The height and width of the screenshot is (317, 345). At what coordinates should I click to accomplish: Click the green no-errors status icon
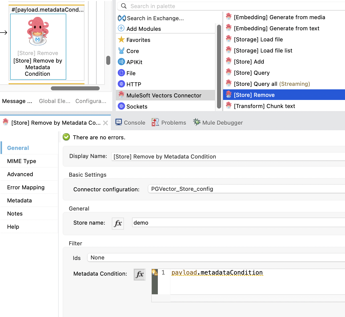pyautogui.click(x=66, y=137)
